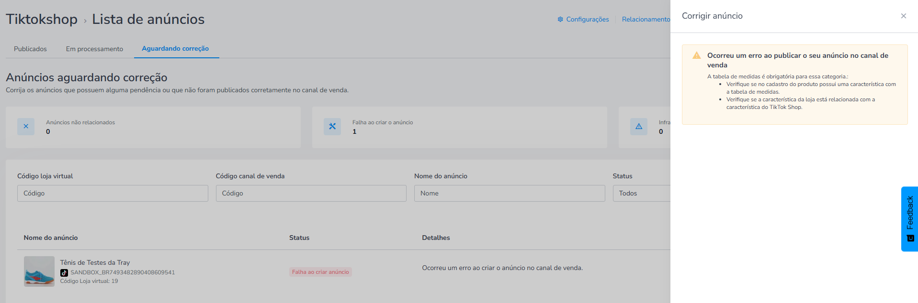Close the Corrigir anúncio panel

(903, 16)
